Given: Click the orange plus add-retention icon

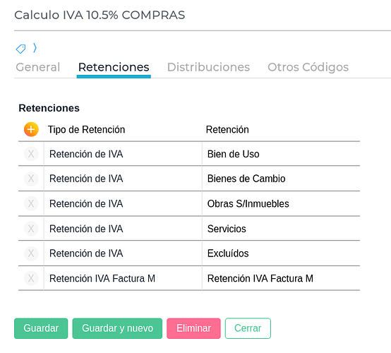Looking at the screenshot, I should pos(31,129).
